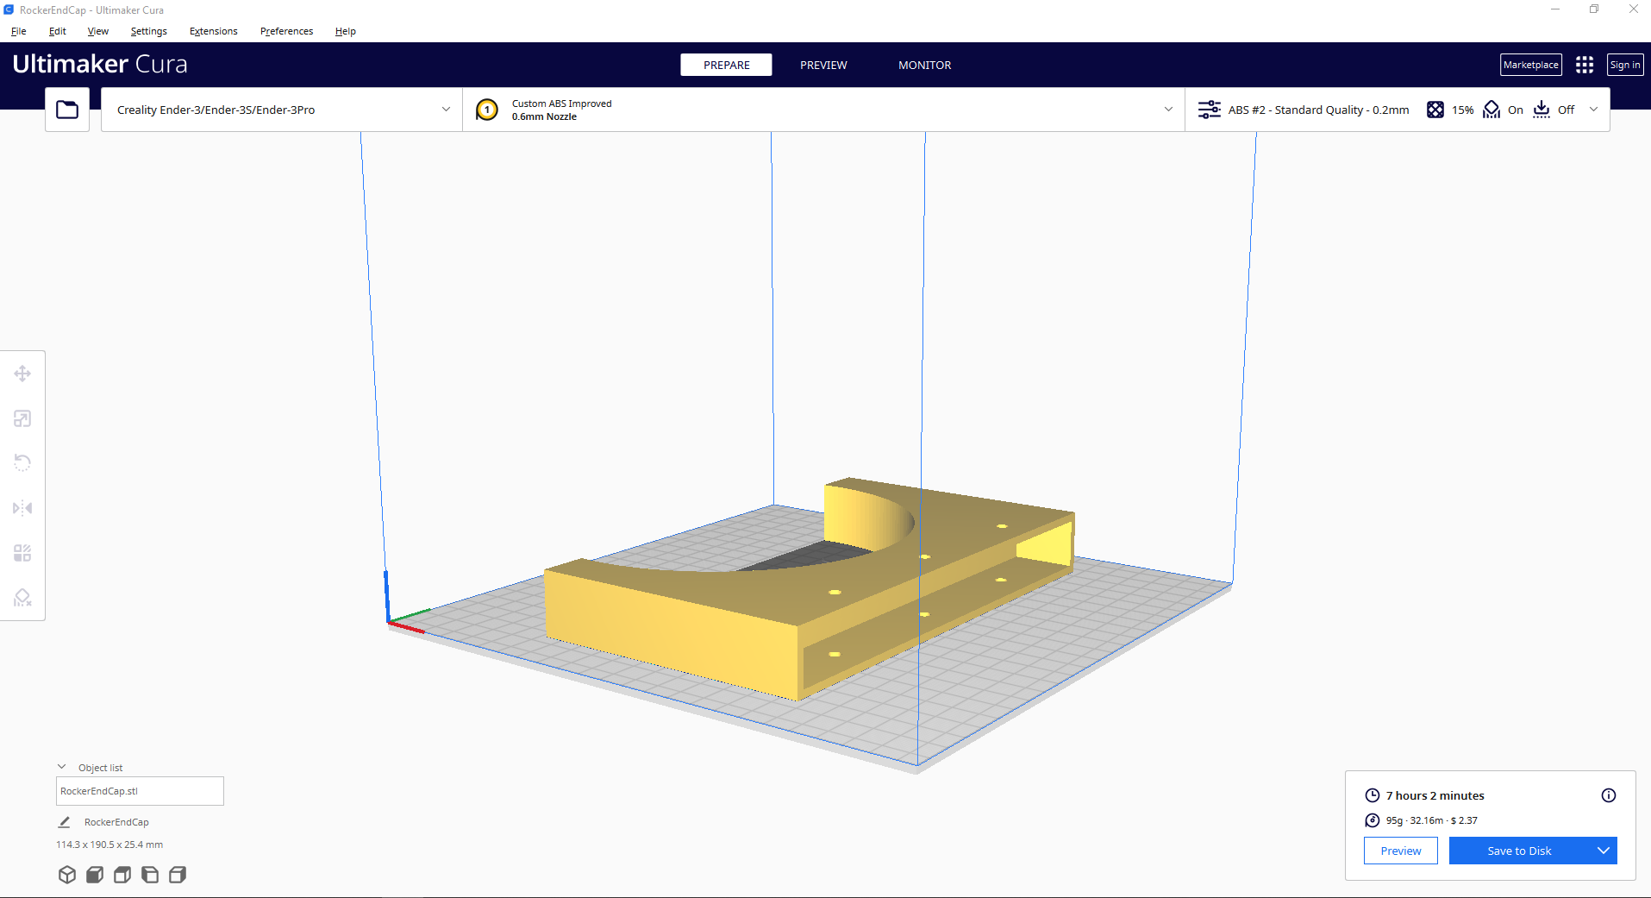Expand the print settings panel chevron
1651x898 pixels.
1593,110
